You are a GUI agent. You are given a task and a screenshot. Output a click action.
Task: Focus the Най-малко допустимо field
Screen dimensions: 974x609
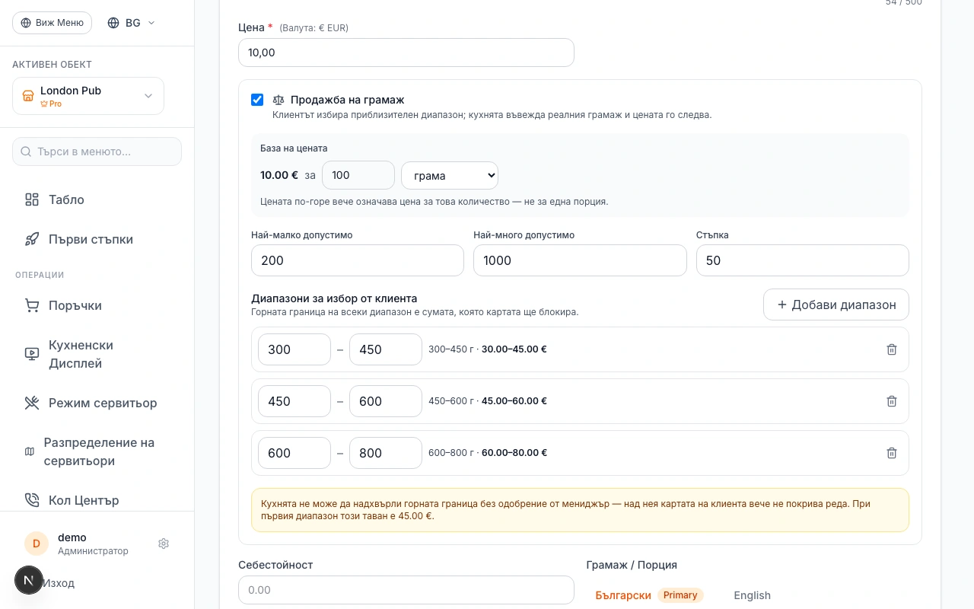(358, 260)
